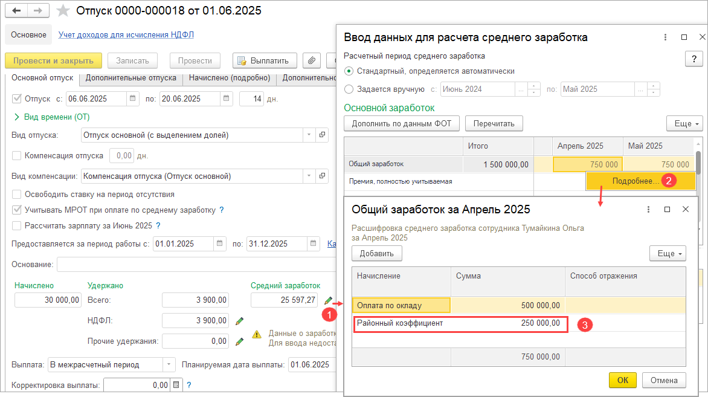Viewport: 708px width, 397px height.
Task: Step the Июнь 2024 period spinner
Action: point(533,89)
